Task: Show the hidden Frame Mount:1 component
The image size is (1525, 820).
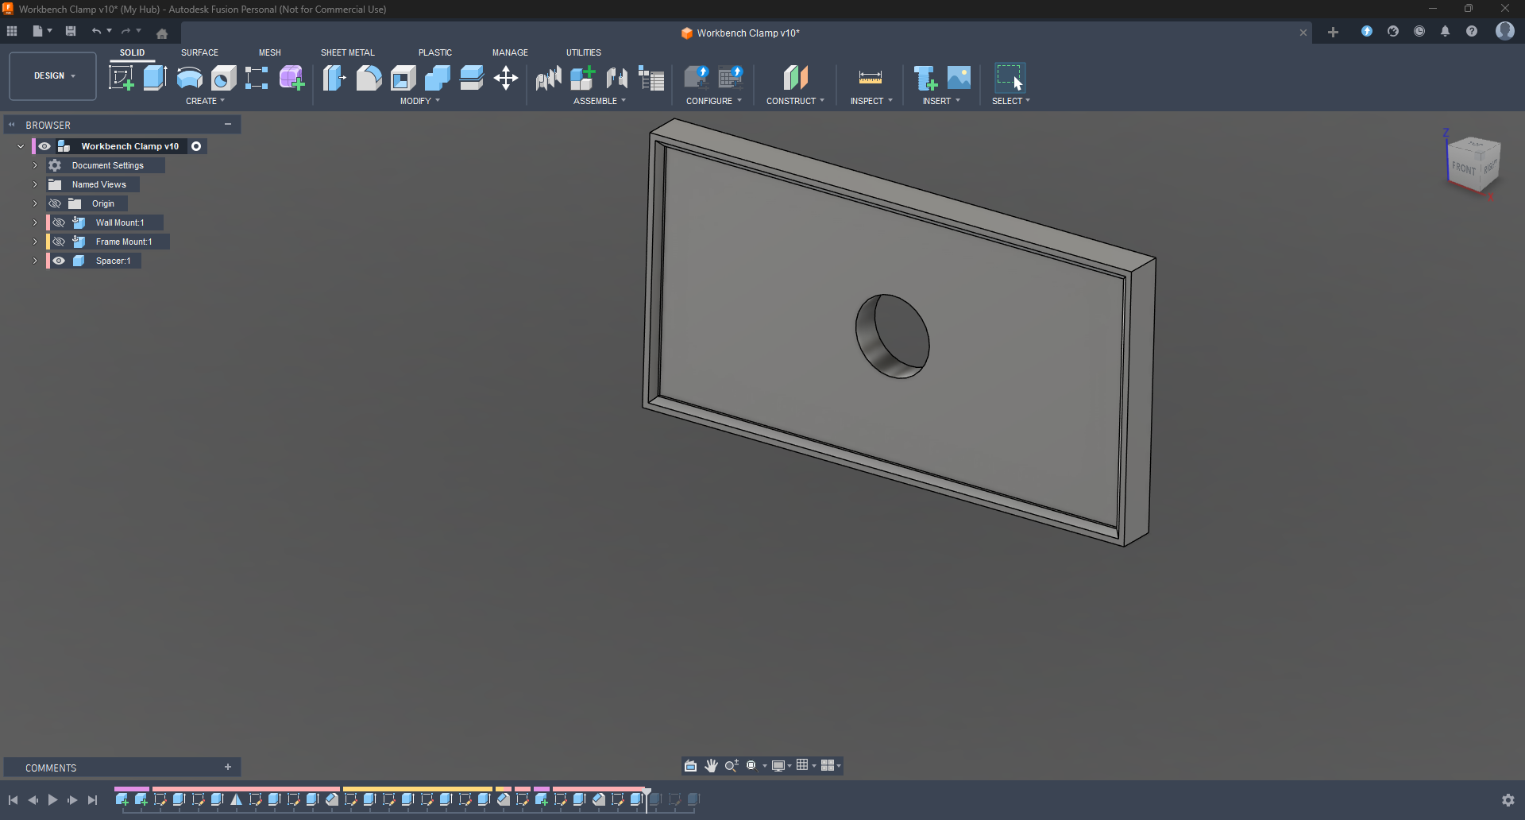Action: [59, 242]
